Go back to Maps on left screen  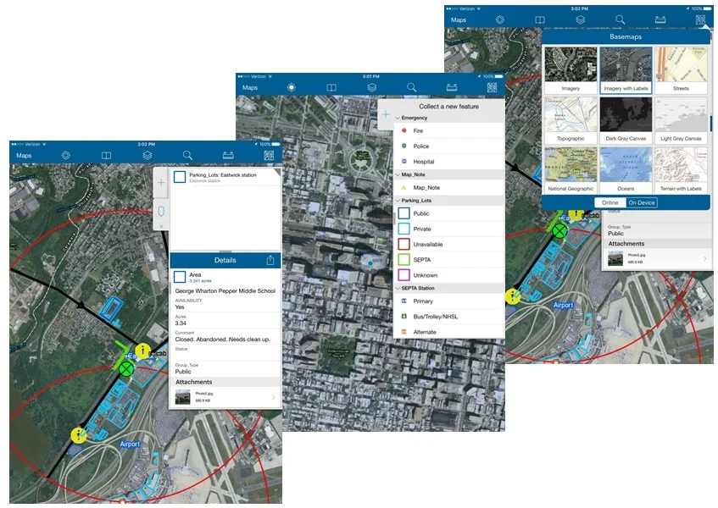pos(24,156)
